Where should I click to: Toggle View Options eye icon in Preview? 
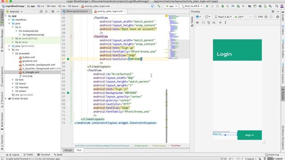tap(197, 23)
